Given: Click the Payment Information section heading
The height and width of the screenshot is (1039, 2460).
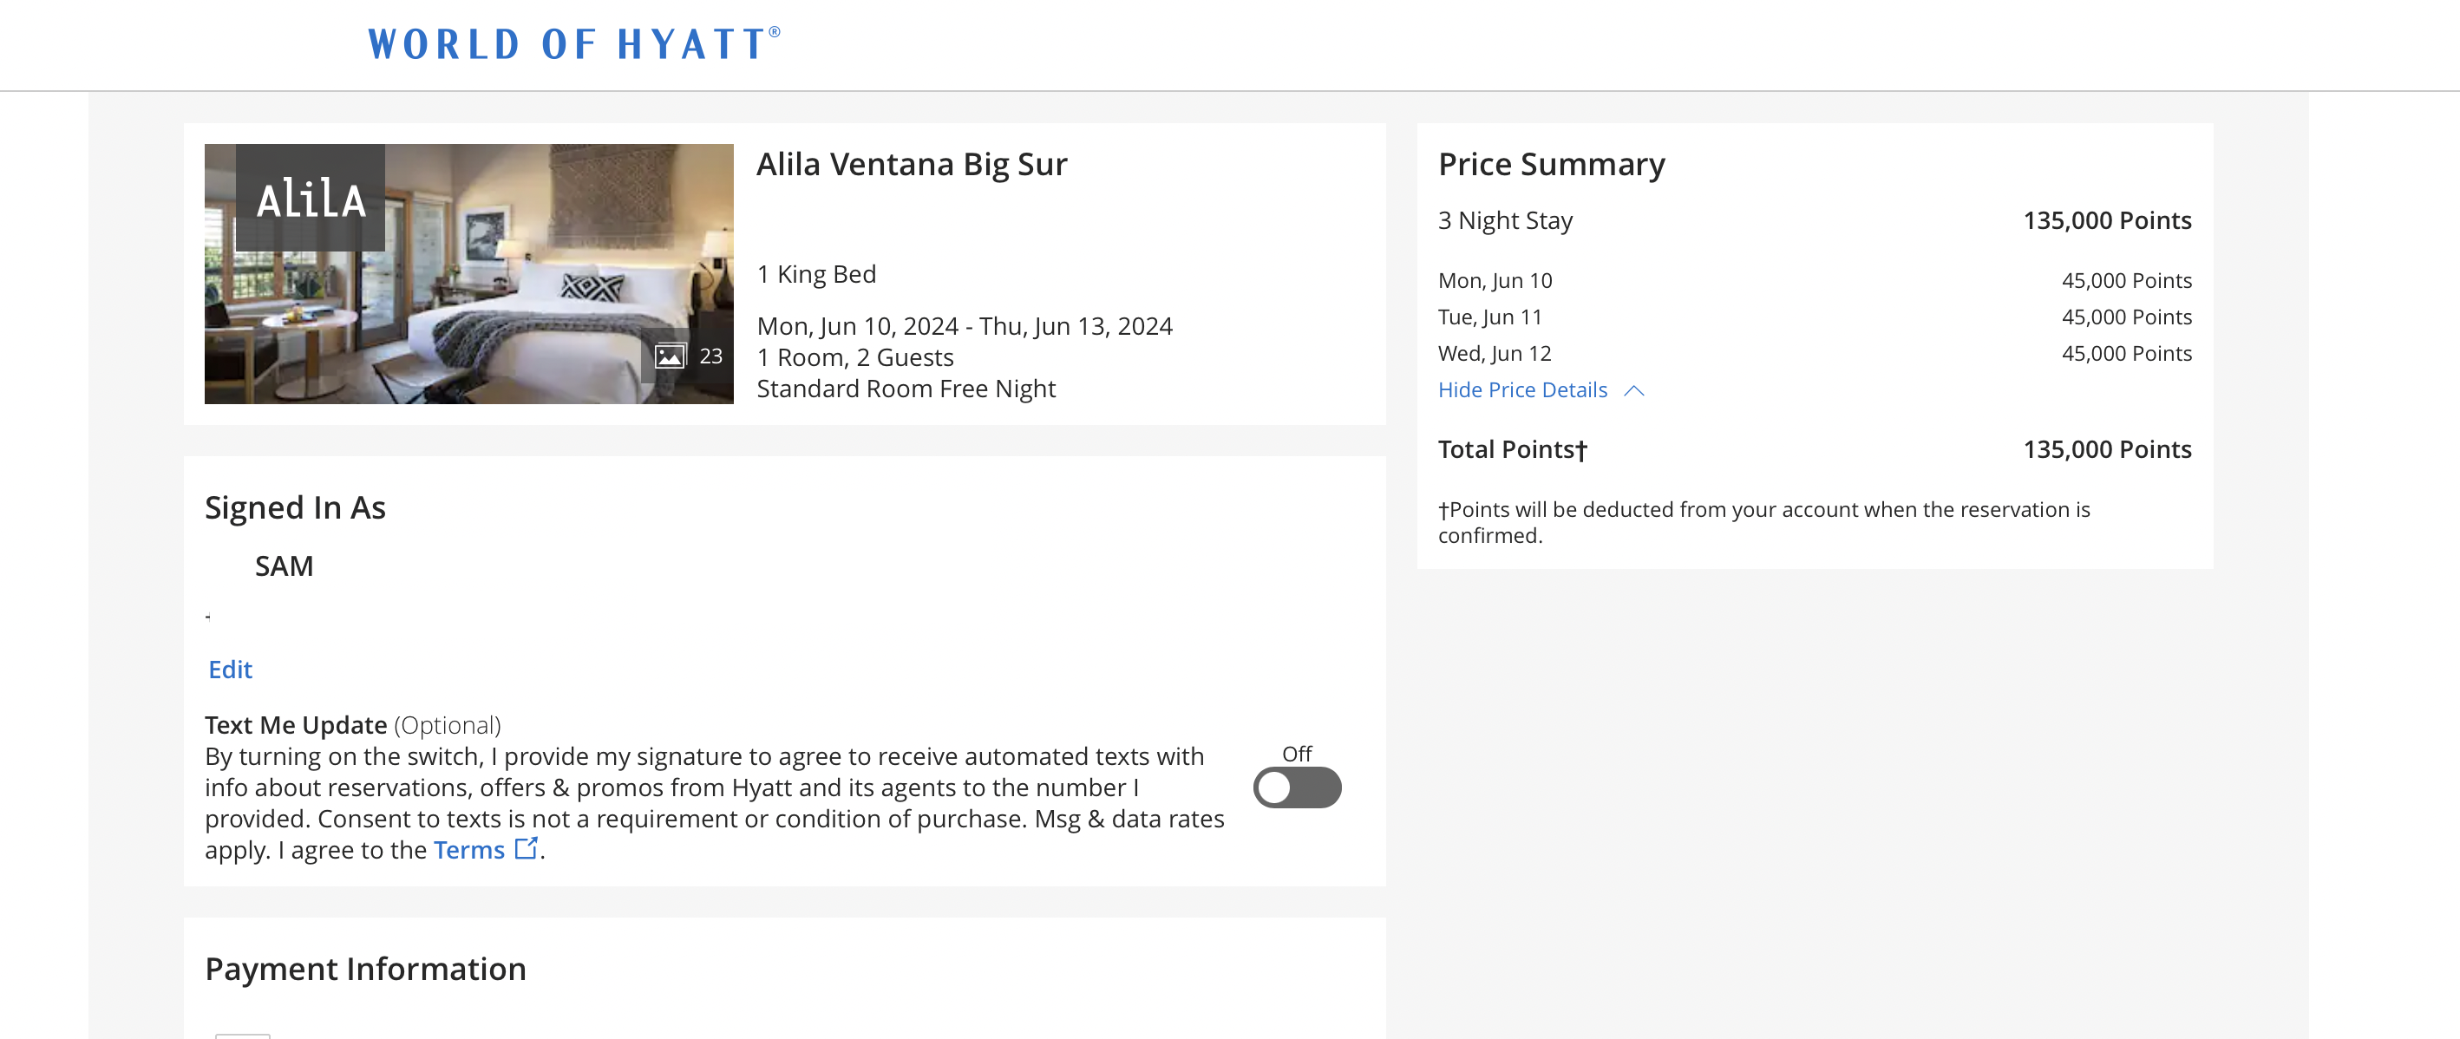Looking at the screenshot, I should pyautogui.click(x=365, y=970).
